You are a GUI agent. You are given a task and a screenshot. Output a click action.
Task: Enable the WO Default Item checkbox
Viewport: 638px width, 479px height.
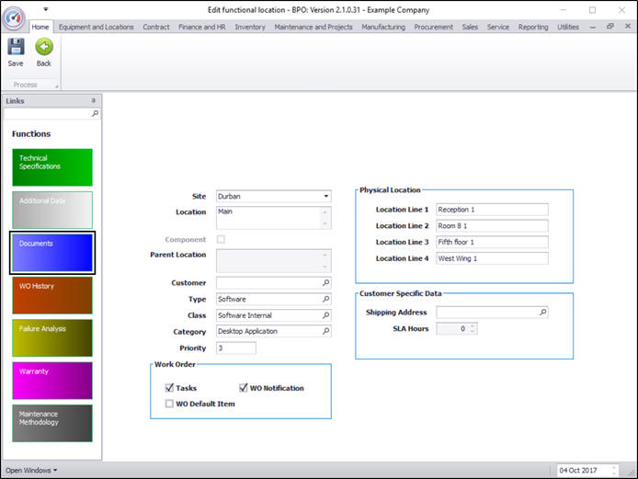[169, 404]
